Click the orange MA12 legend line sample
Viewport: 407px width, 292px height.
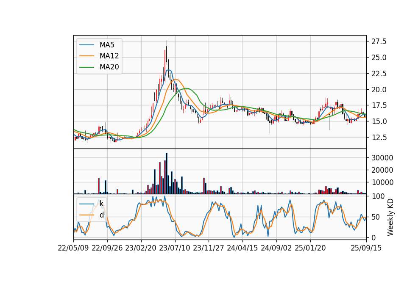pos(86,56)
